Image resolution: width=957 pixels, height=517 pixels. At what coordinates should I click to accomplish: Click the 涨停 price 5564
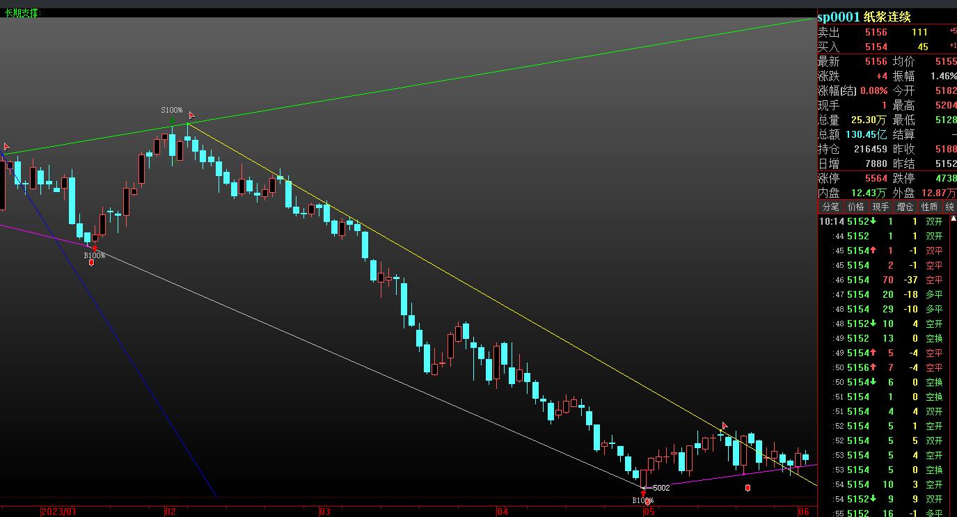click(x=876, y=178)
